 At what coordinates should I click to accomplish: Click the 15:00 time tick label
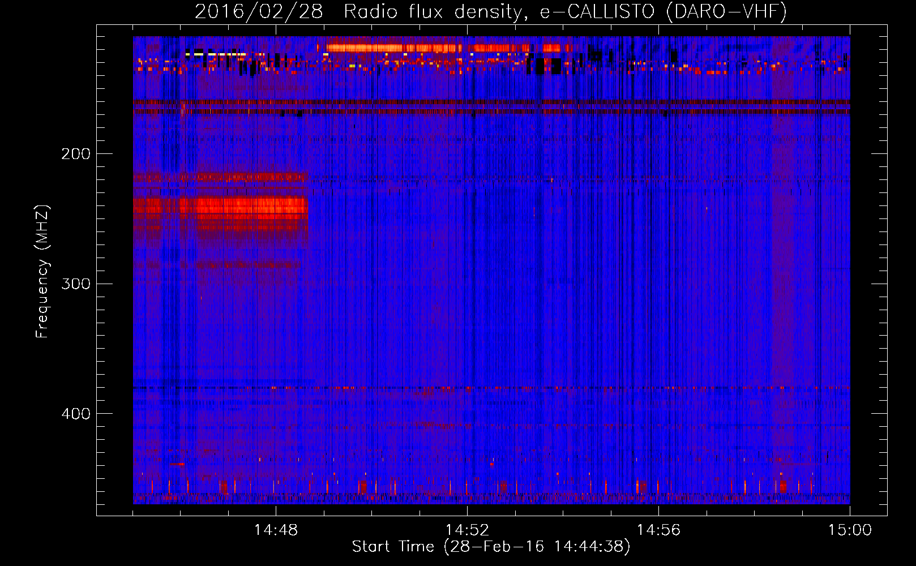tap(850, 530)
